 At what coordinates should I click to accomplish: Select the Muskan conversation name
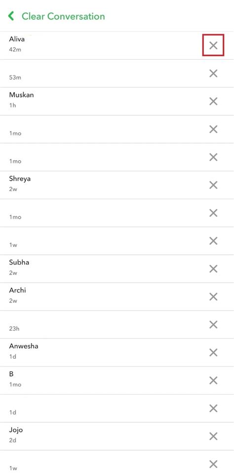point(21,95)
